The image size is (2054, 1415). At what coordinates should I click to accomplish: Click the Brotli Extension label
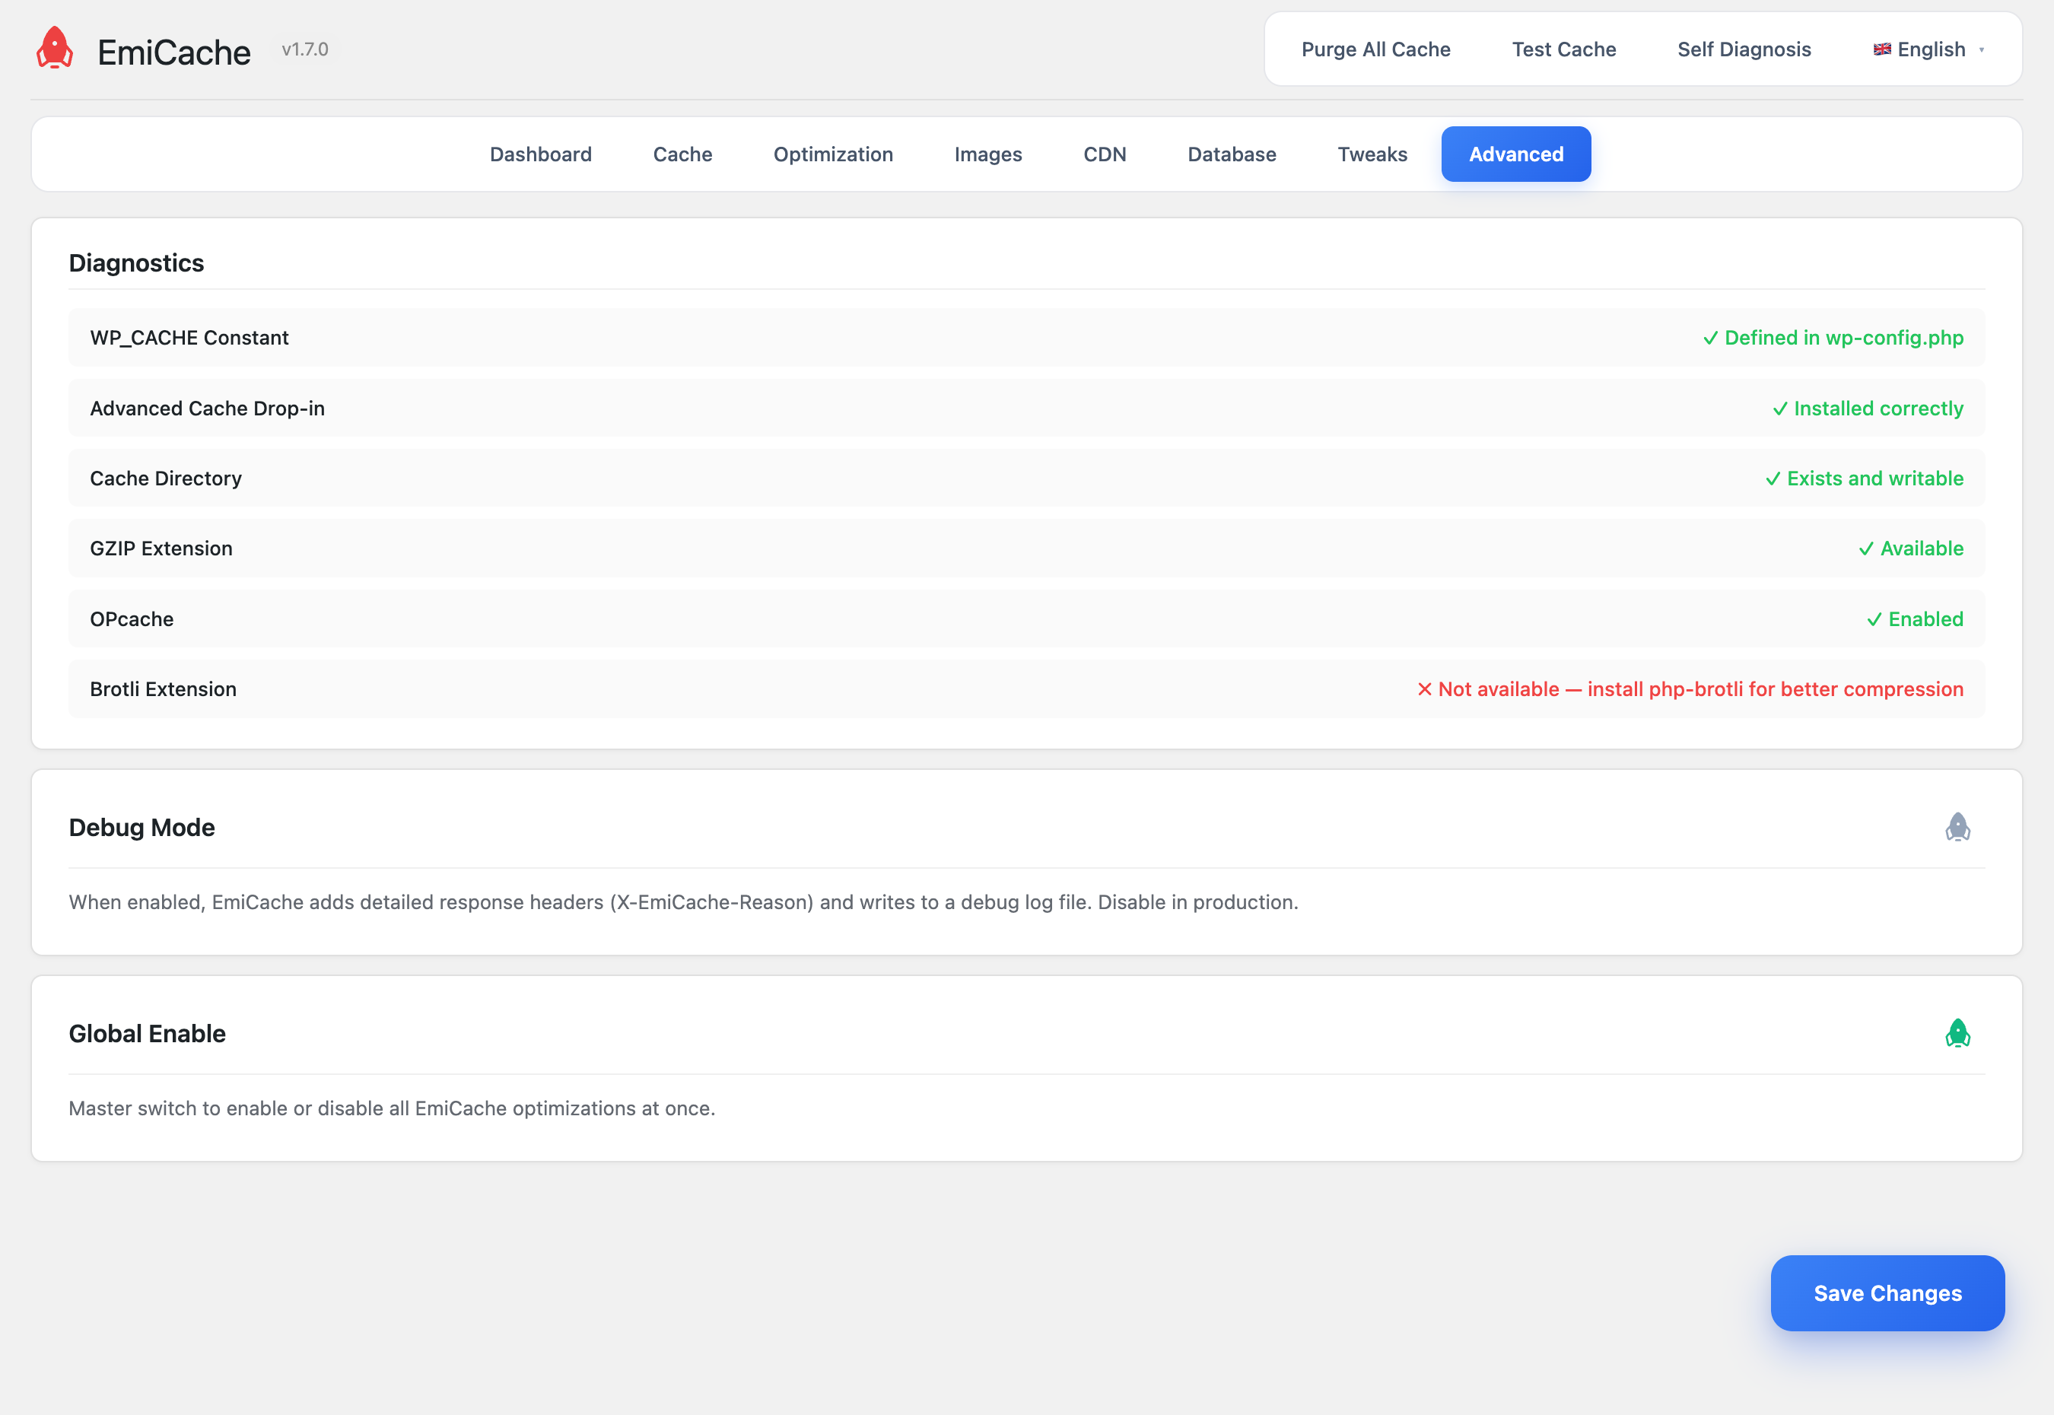(x=163, y=689)
